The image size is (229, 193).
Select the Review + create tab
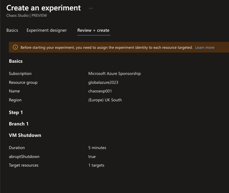[93, 30]
